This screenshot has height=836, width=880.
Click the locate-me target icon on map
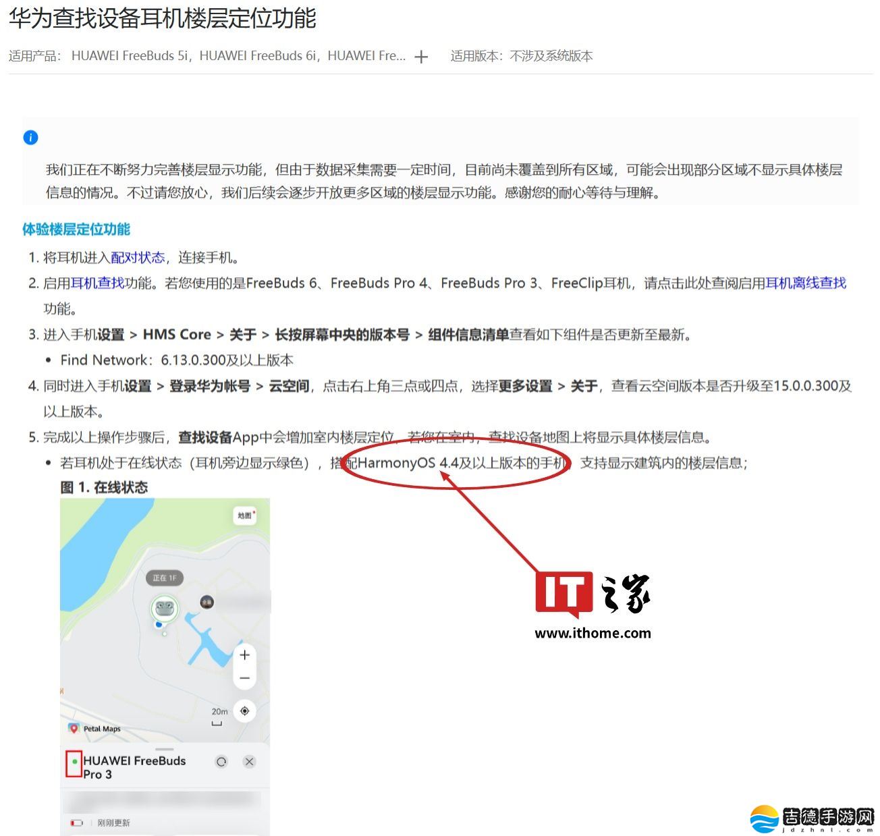pos(244,710)
